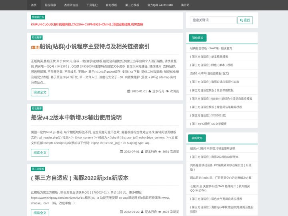This screenshot has height=216, width=288.
Task: Open the 船说程序 nav item
Action: [x=50, y=5]
